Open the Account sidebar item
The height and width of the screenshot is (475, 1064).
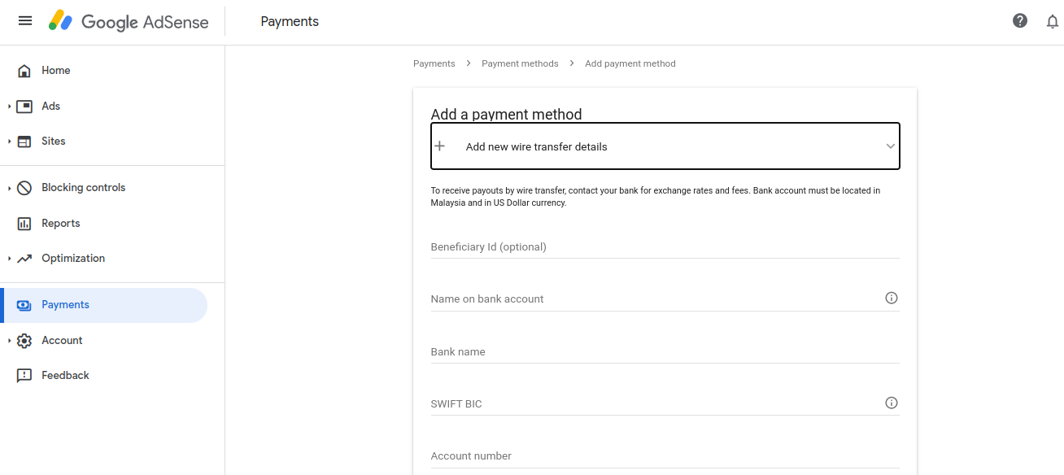tap(62, 341)
